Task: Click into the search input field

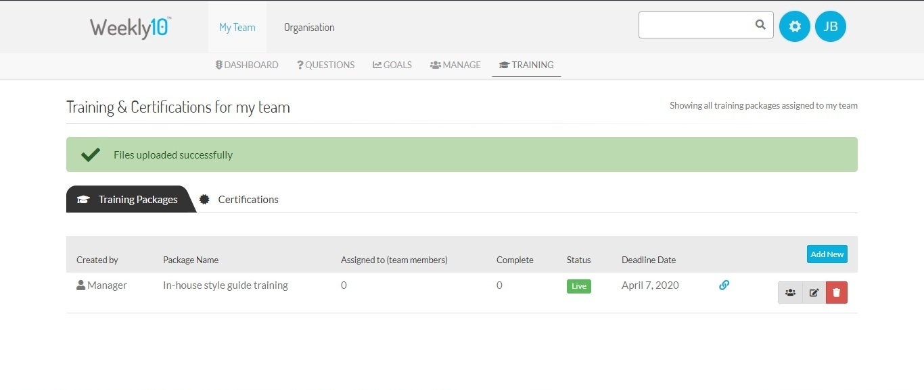Action: 695,25
